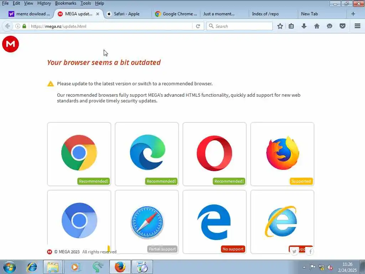Open the Tools menu
Viewport: 365px width, 274px height.
86,3
